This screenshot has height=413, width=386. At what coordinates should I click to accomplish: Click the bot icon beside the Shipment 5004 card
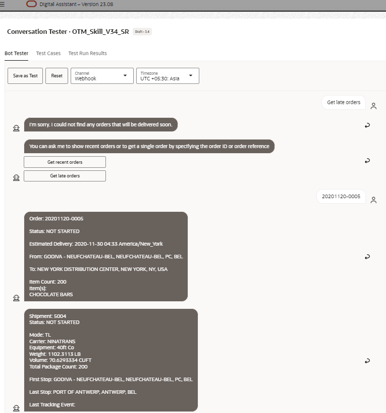tap(16, 407)
